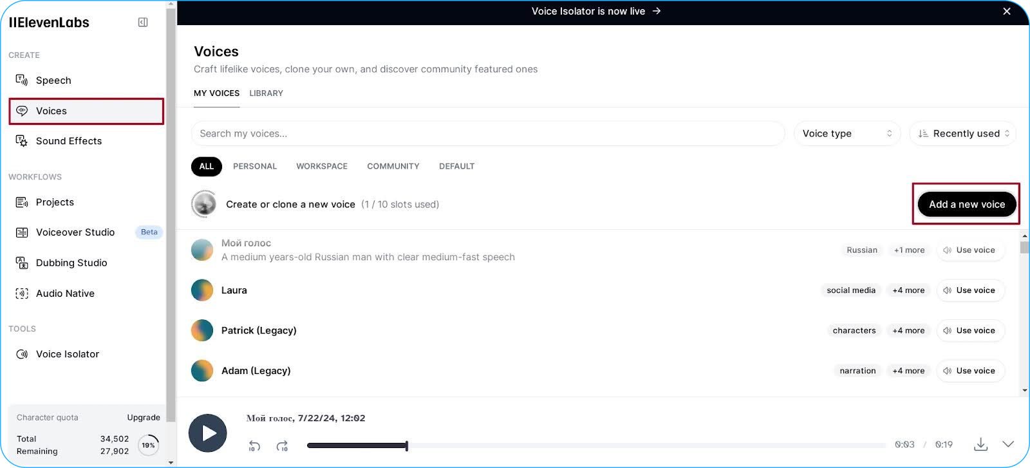The image size is (1030, 468).
Task: Open the Recently used sort dropdown
Action: 962,133
